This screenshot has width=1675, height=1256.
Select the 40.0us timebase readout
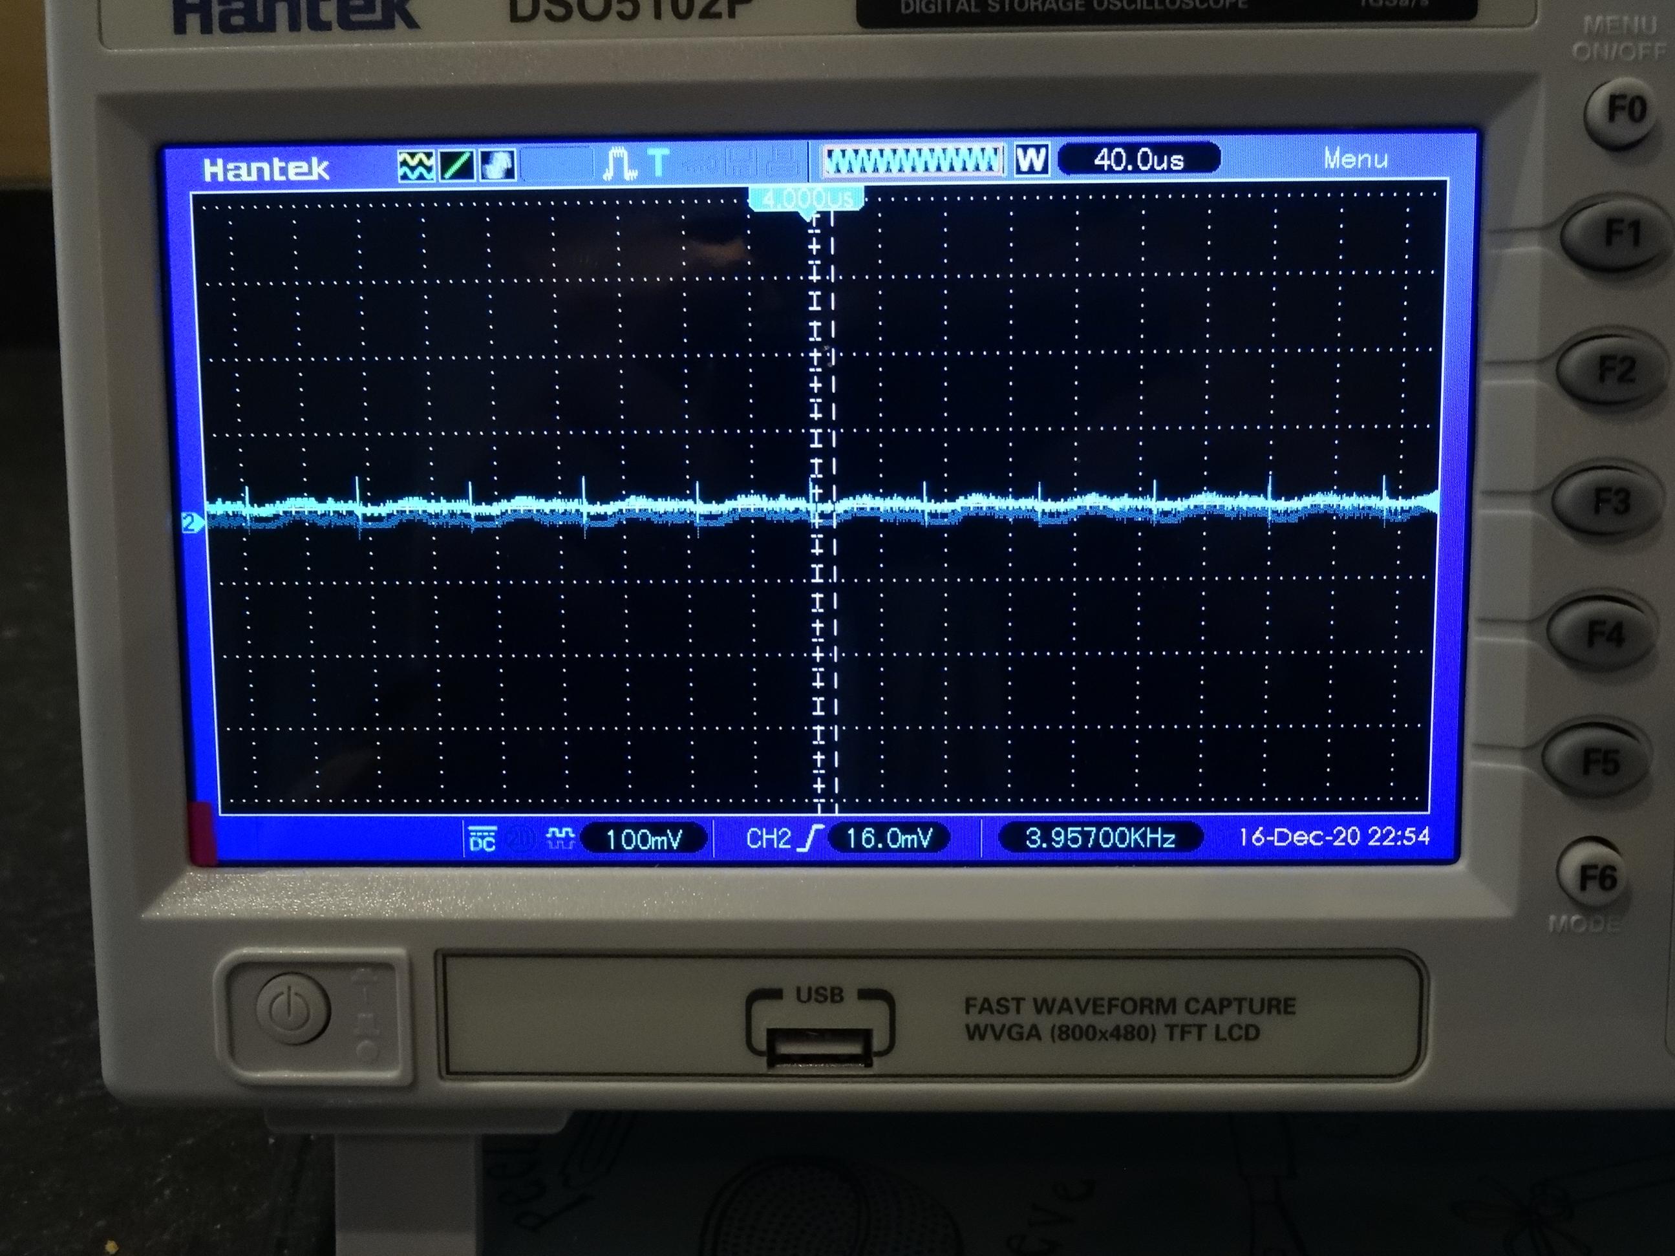pos(1138,160)
